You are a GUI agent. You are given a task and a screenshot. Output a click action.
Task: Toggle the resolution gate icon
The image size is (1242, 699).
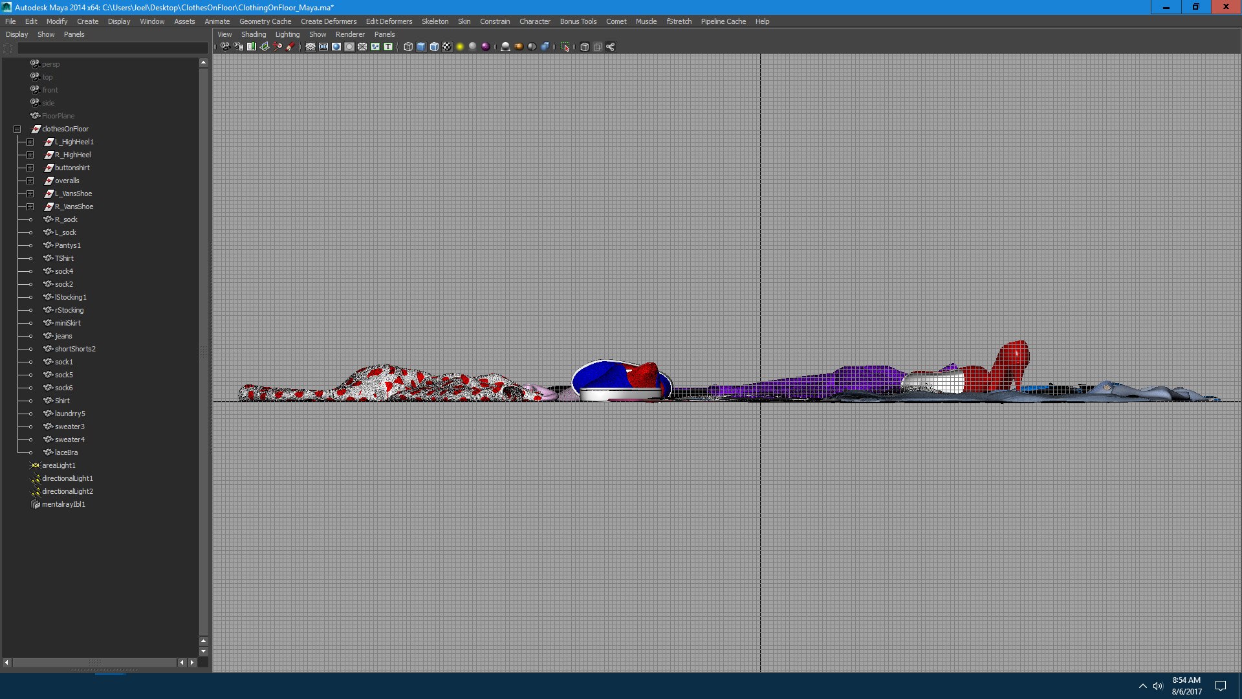click(x=336, y=47)
